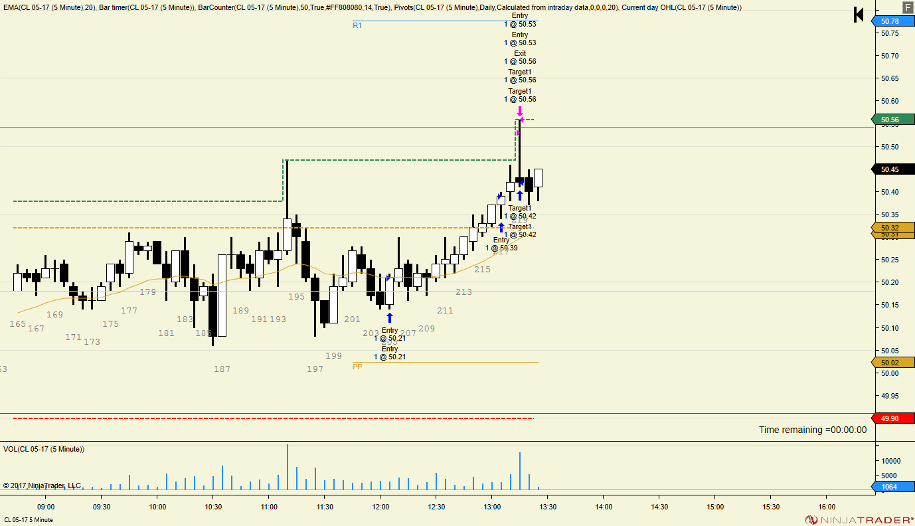Click bar counter number 179
Image resolution: width=915 pixels, height=526 pixels.
(147, 292)
